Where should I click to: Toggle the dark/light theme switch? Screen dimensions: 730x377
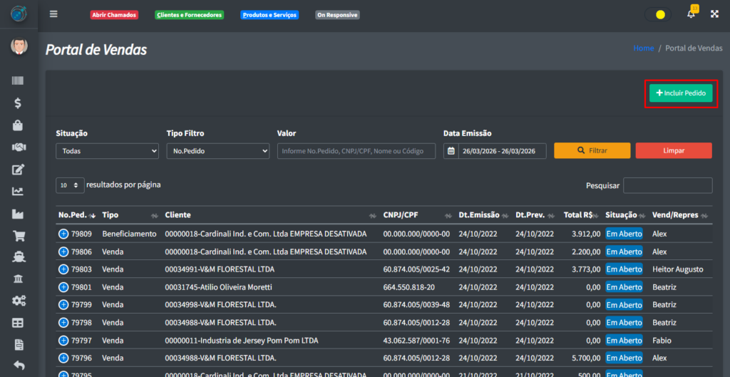point(657,14)
